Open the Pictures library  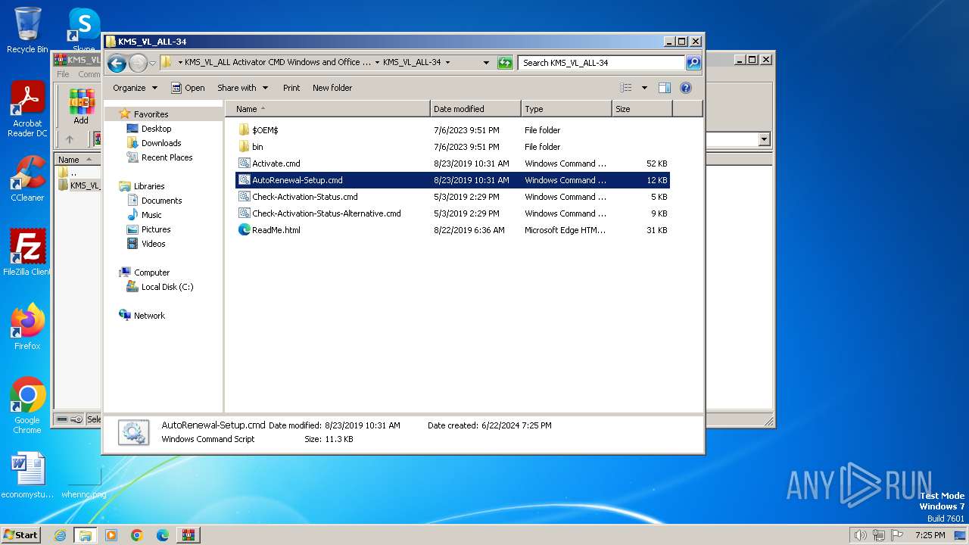[156, 229]
